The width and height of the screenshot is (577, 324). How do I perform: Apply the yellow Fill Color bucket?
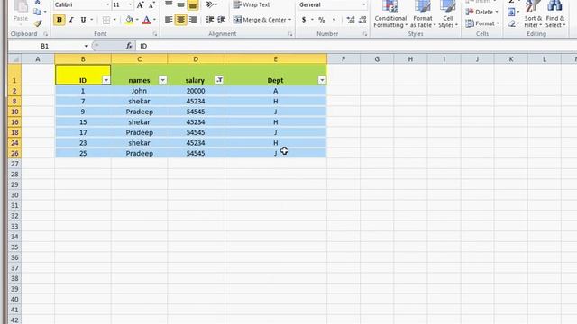coord(129,20)
